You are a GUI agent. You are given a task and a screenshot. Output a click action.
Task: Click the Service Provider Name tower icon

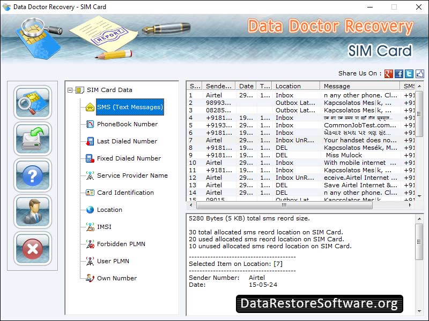pyautogui.click(x=90, y=175)
